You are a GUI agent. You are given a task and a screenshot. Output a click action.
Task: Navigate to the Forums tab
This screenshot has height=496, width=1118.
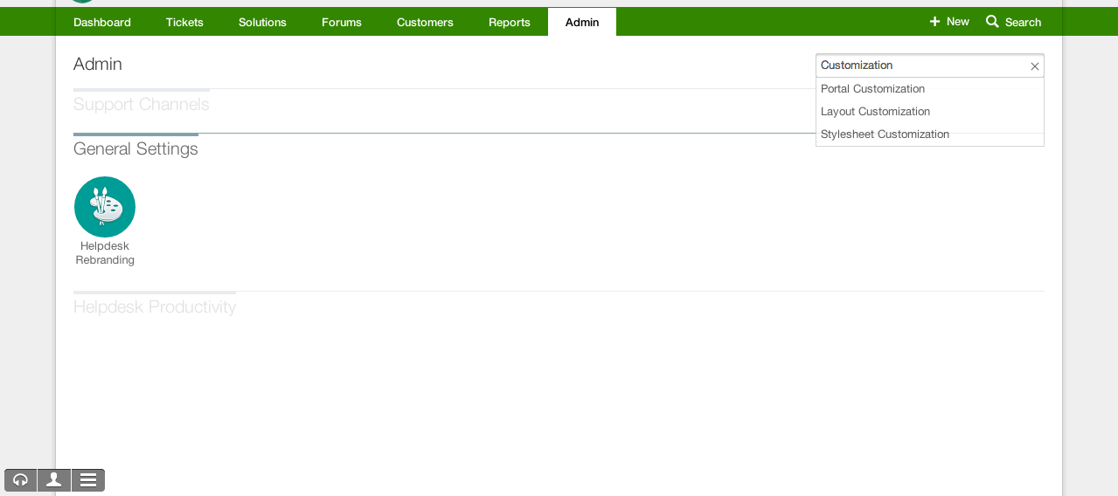coord(342,23)
